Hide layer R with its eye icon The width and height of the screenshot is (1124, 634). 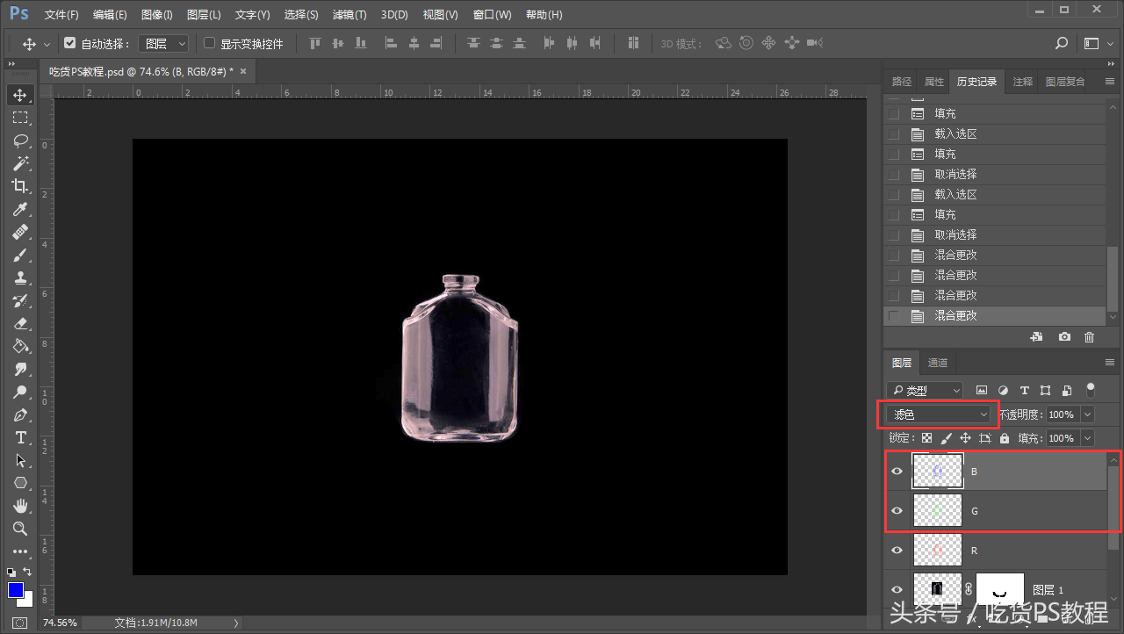tap(897, 551)
